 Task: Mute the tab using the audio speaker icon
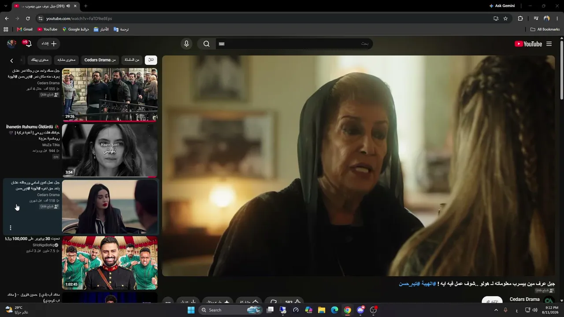click(x=68, y=6)
